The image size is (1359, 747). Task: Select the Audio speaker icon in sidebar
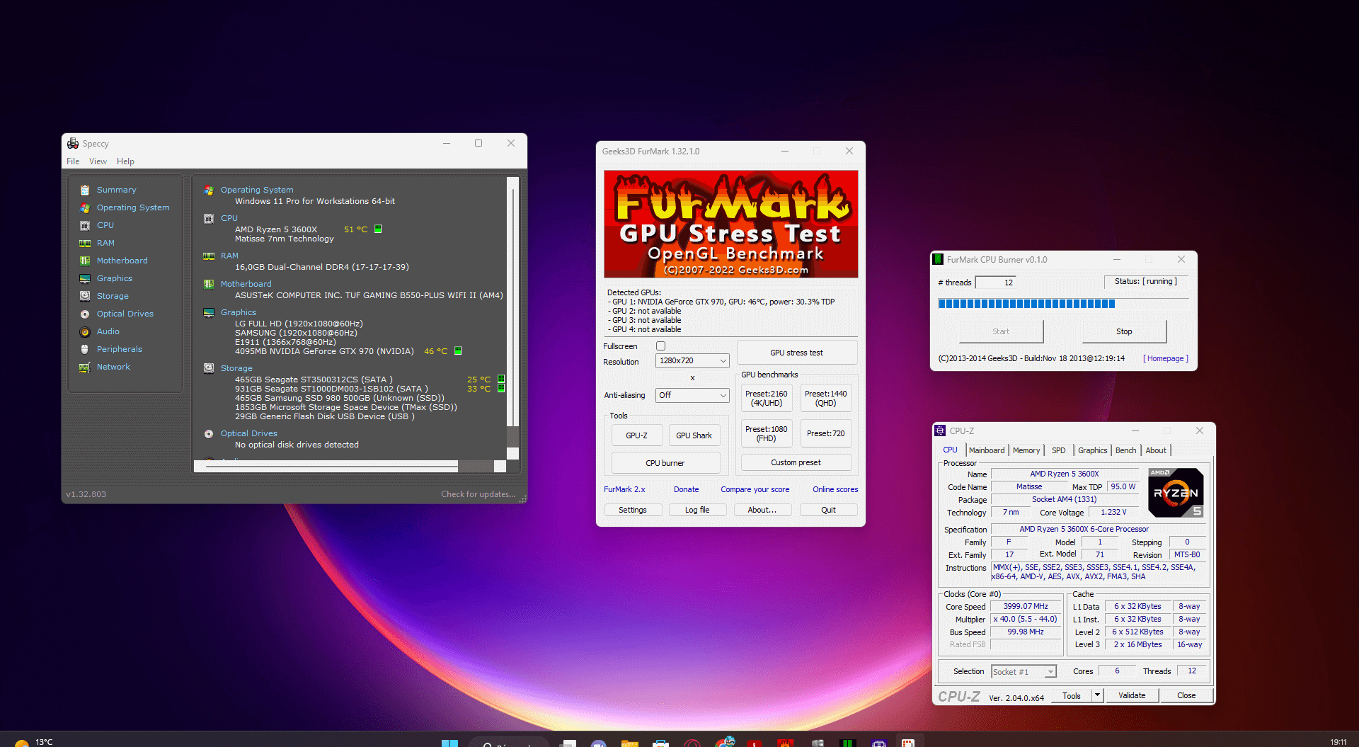pyautogui.click(x=85, y=331)
